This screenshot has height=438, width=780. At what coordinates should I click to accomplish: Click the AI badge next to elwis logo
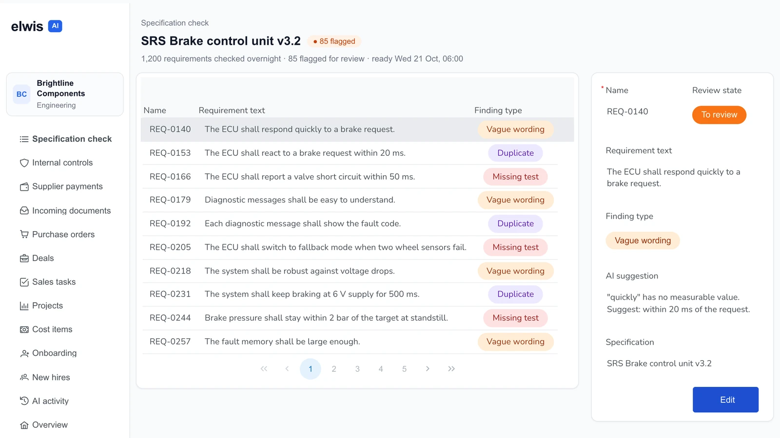tap(55, 26)
